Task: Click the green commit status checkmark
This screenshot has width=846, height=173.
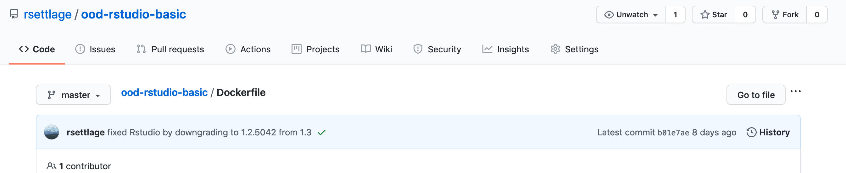Action: pos(321,133)
